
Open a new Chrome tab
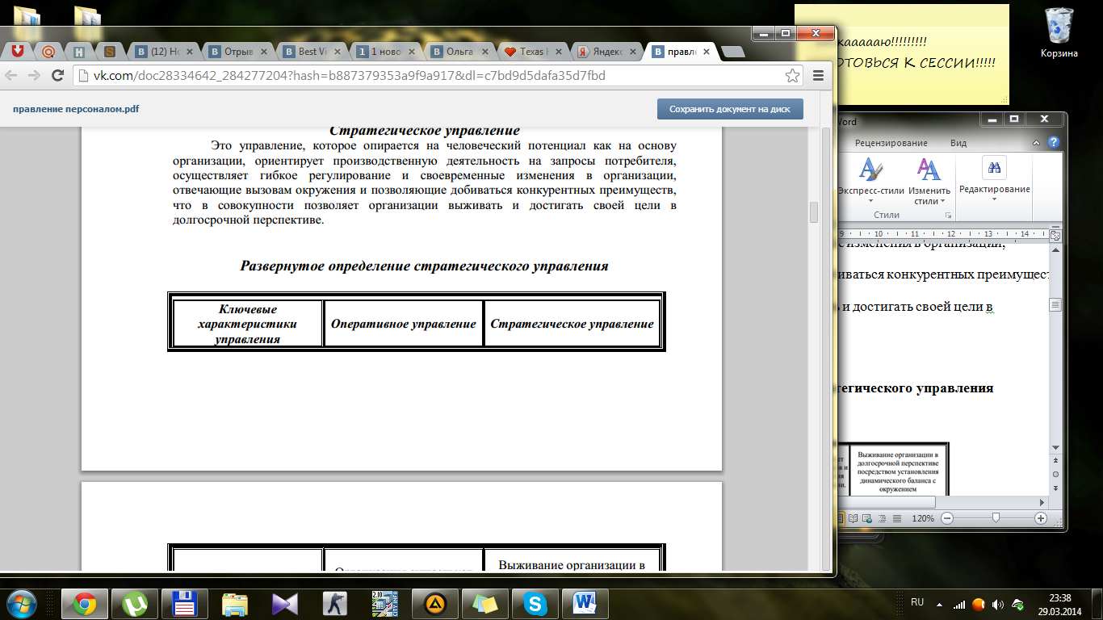(x=733, y=52)
